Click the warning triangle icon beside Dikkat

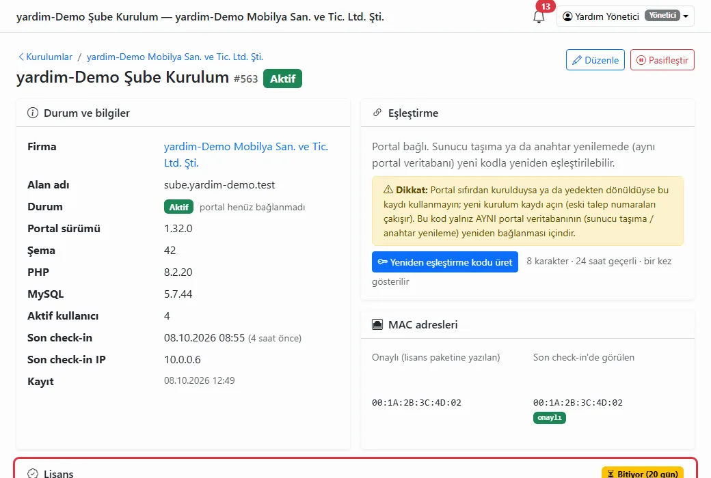coord(388,189)
